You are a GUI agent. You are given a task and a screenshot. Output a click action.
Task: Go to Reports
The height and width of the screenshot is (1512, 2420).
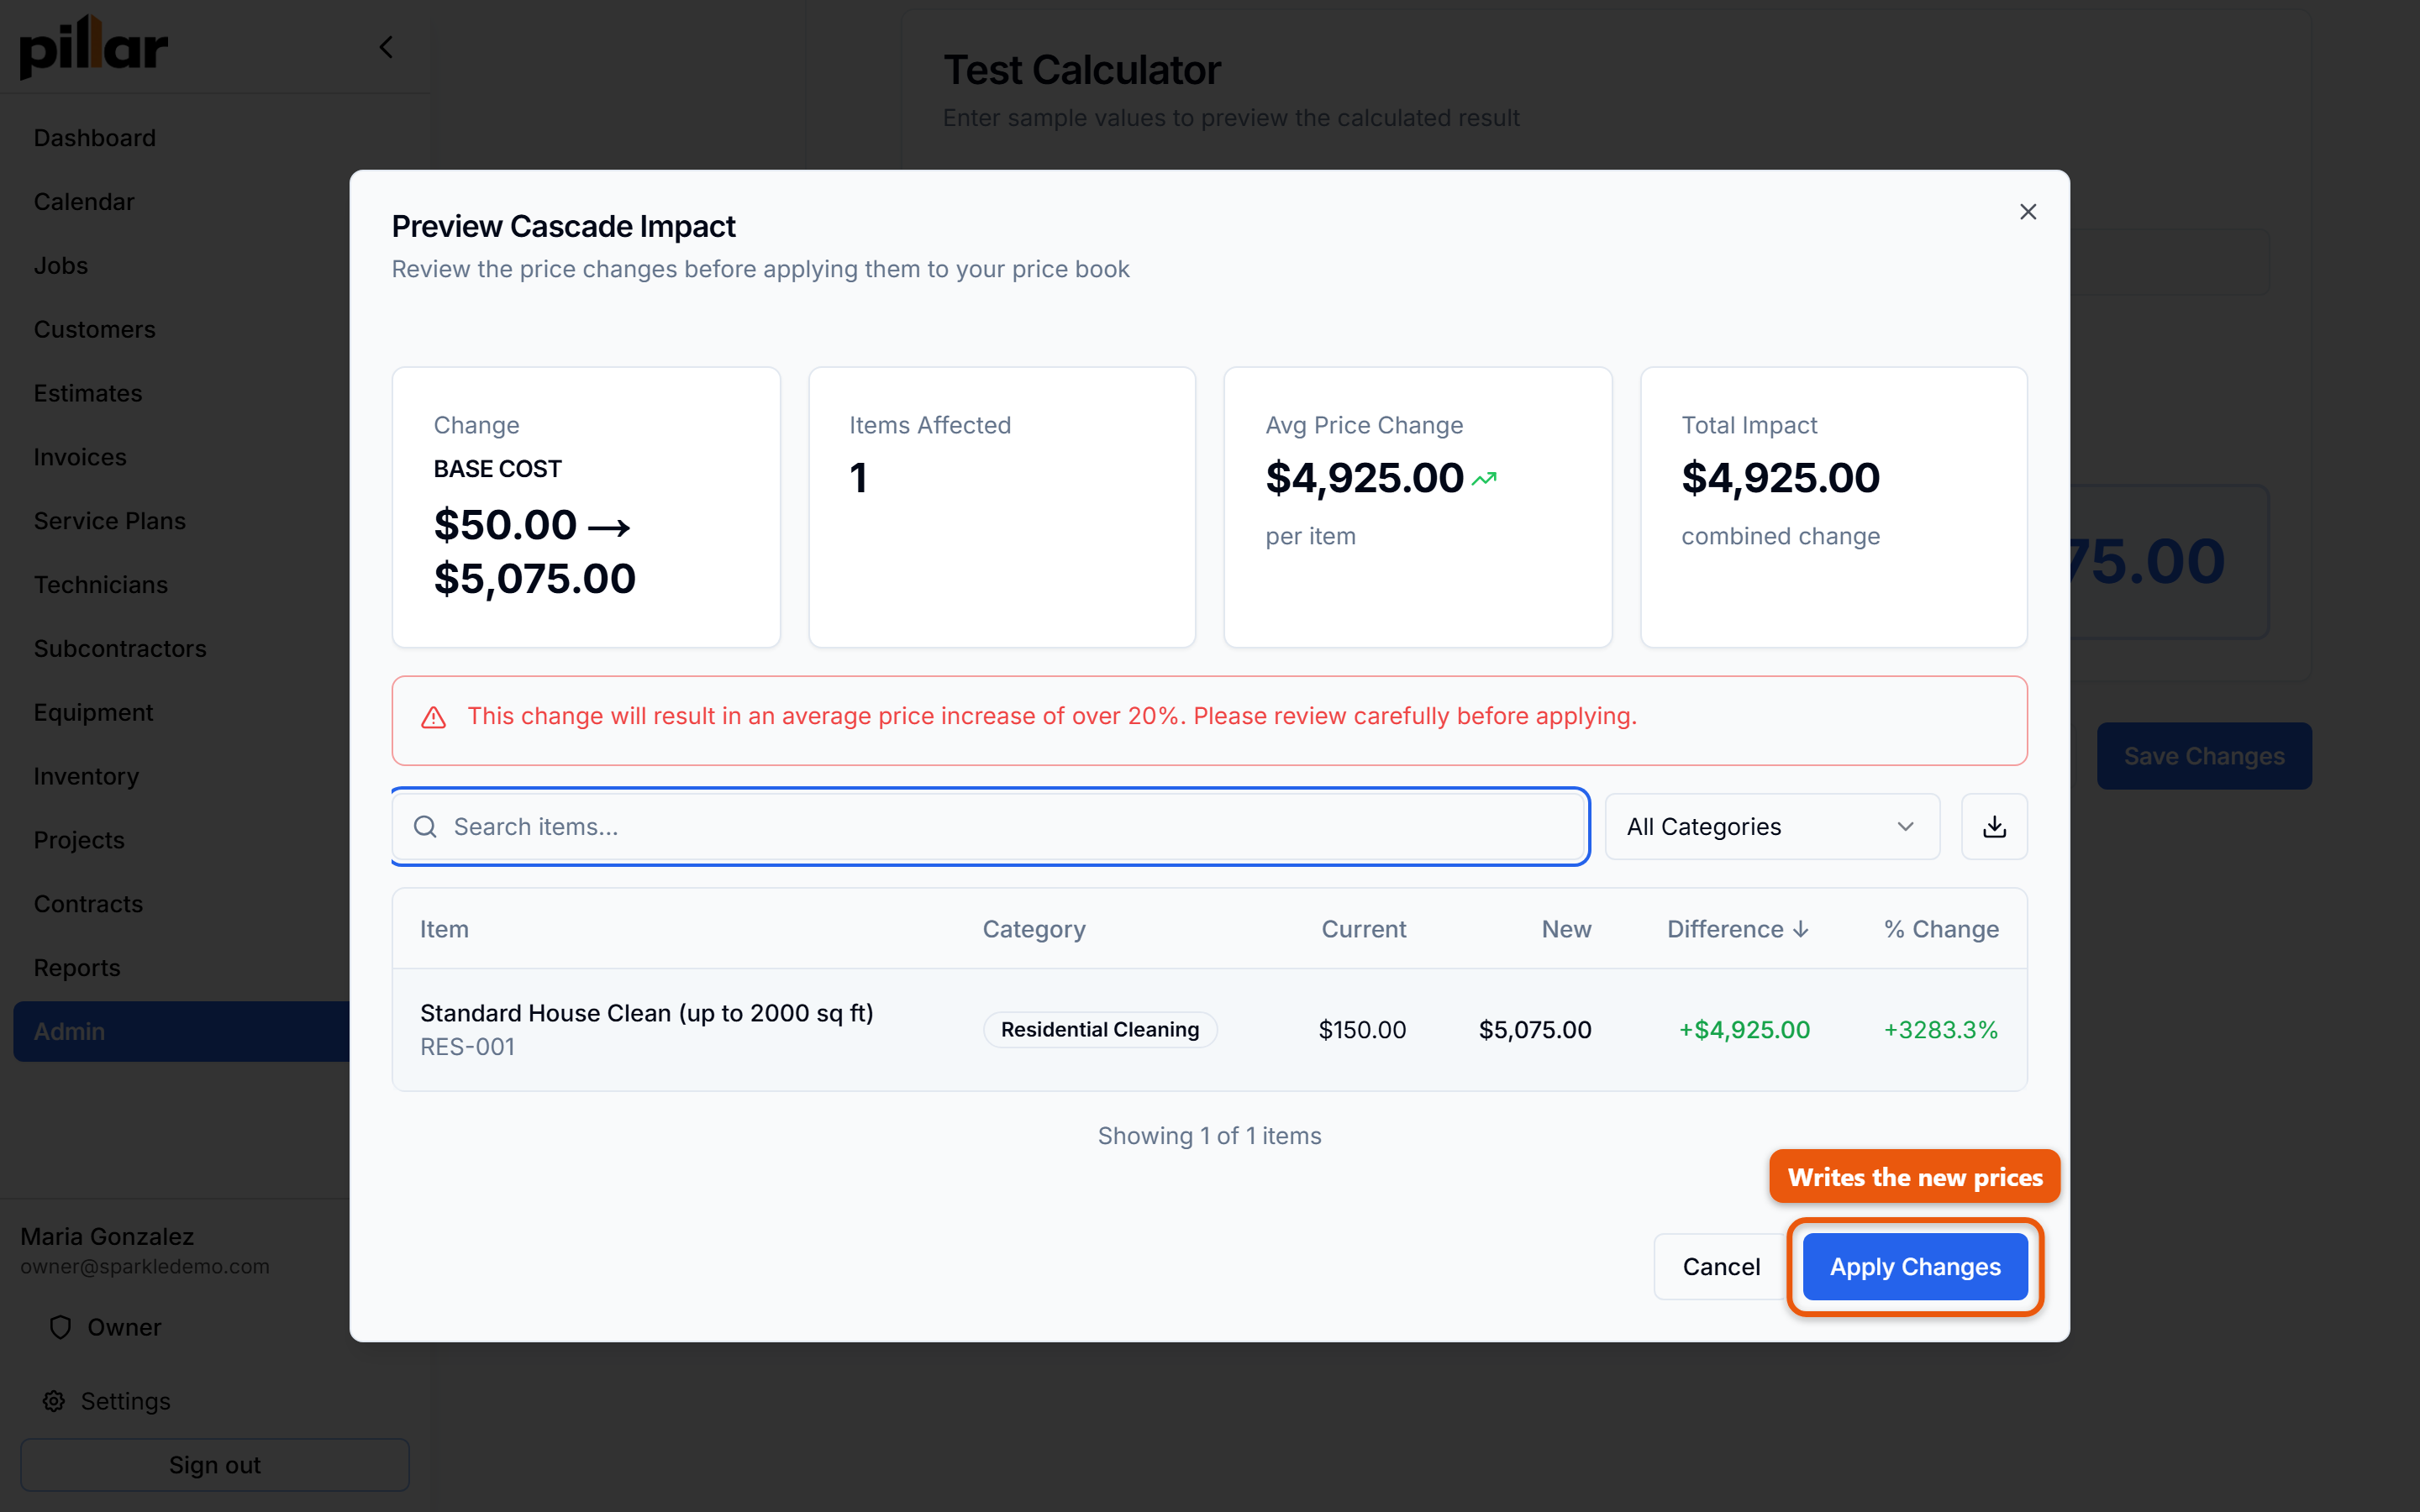[x=76, y=968]
